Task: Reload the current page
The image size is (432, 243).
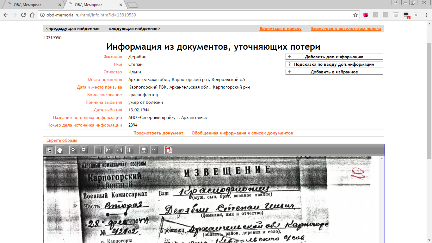Action: (x=23, y=15)
